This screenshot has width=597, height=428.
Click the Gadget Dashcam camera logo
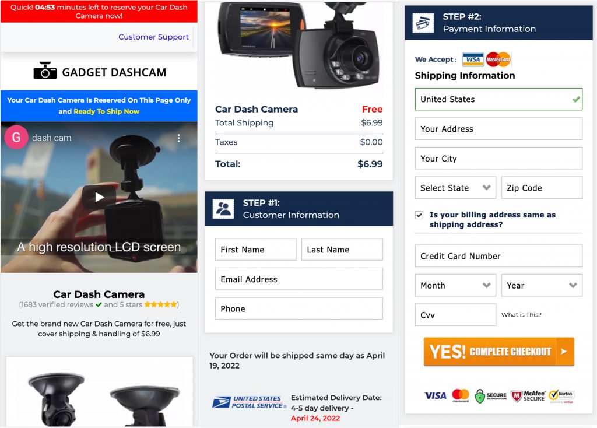pyautogui.click(x=45, y=71)
